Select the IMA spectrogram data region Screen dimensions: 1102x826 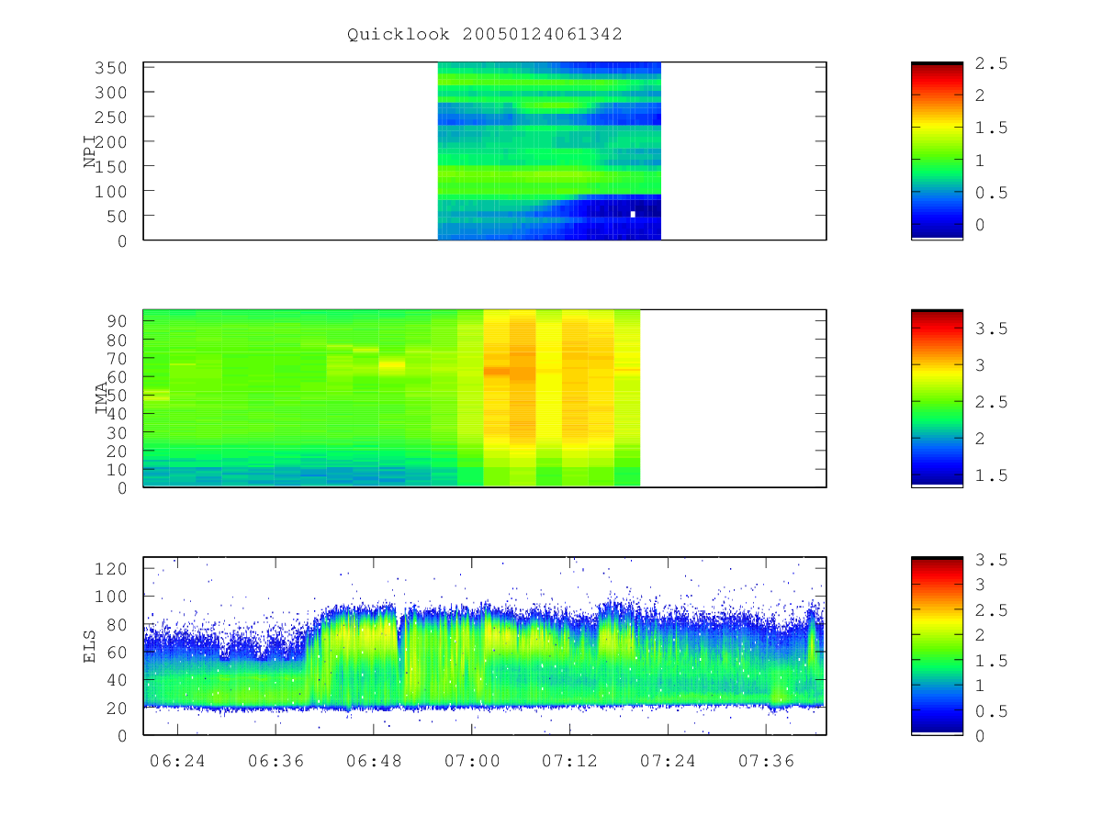pos(391,397)
